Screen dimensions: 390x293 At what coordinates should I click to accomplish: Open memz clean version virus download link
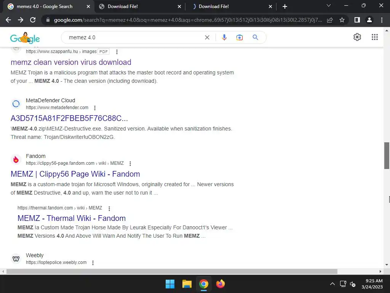[71, 62]
